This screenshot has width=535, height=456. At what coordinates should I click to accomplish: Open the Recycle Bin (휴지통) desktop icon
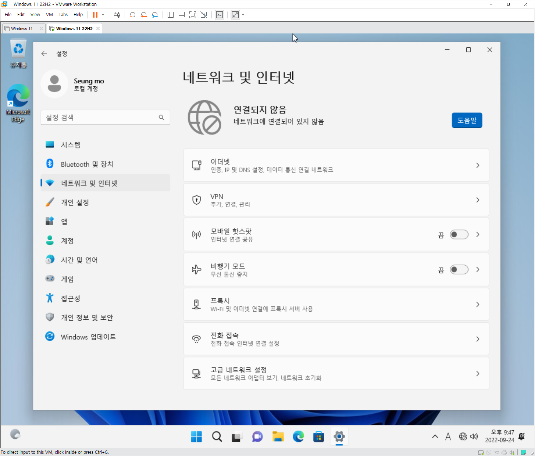[18, 54]
